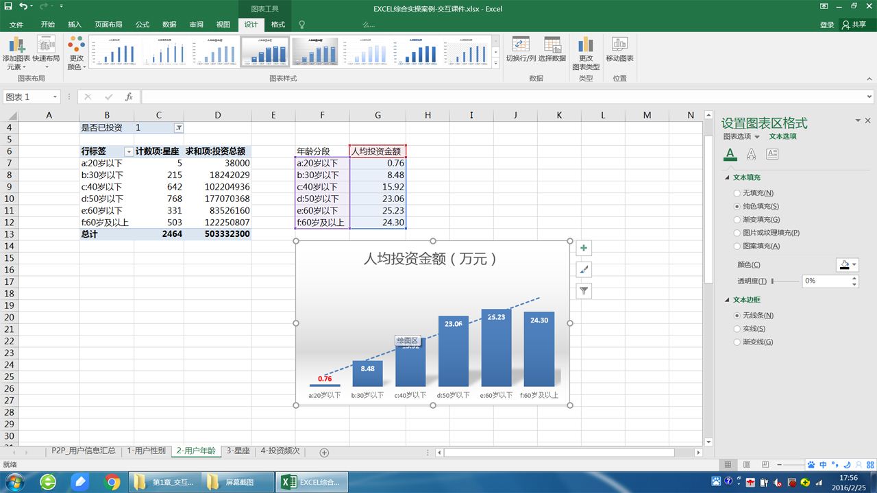Collapse the 文本填充 section
The width and height of the screenshot is (877, 493).
click(x=727, y=177)
